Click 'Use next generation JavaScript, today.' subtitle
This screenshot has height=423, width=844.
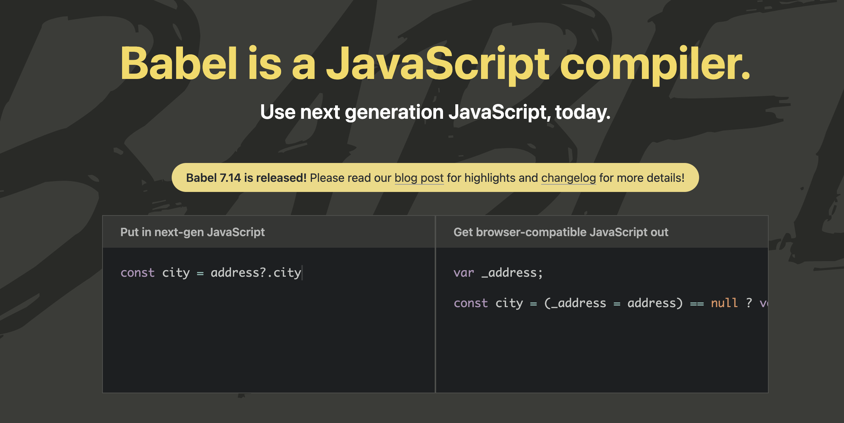point(435,112)
